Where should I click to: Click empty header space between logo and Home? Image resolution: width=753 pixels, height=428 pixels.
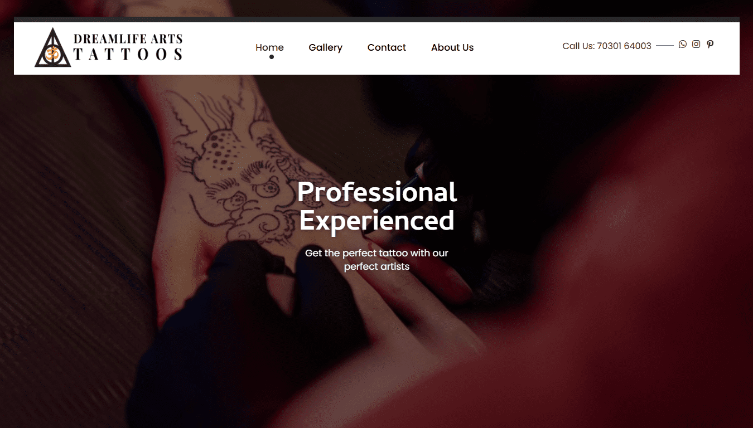[219, 48]
